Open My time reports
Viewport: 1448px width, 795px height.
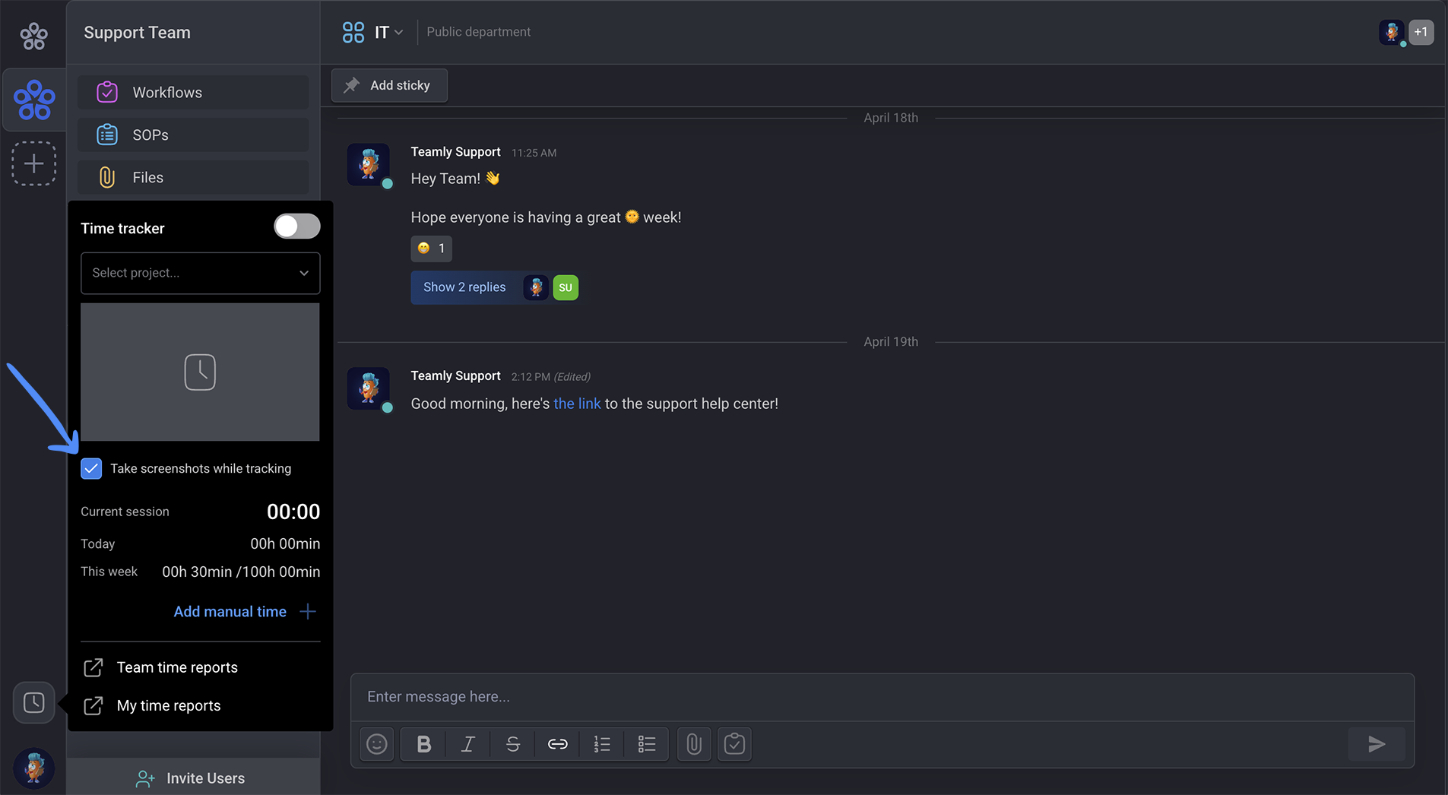pos(169,705)
